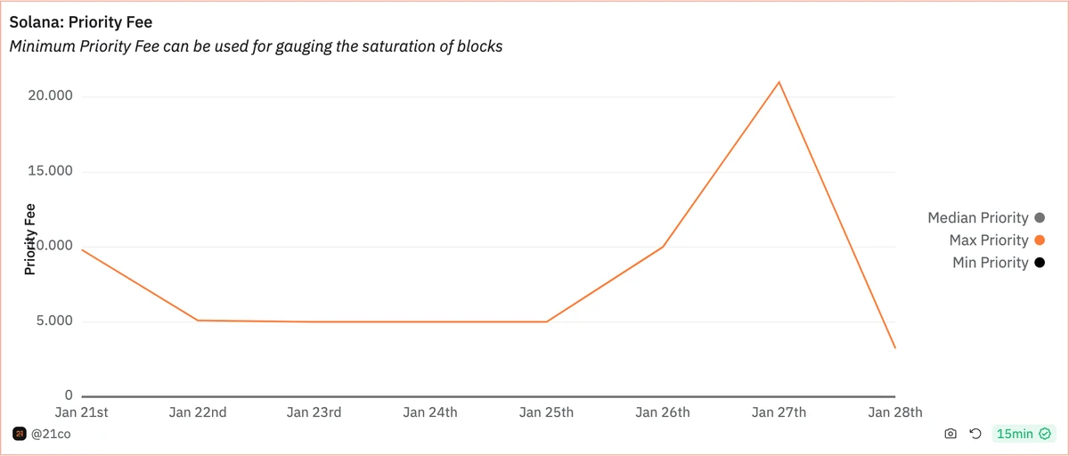Image resolution: width=1069 pixels, height=456 pixels.
Task: Click the 15min data freshness label
Action: pos(1015,434)
